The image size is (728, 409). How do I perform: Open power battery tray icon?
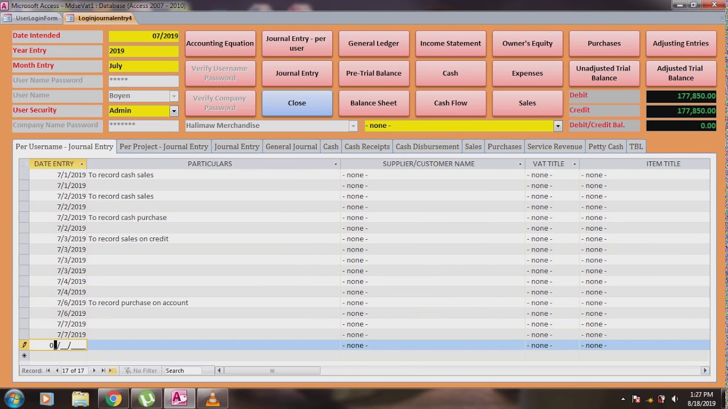coord(661,399)
